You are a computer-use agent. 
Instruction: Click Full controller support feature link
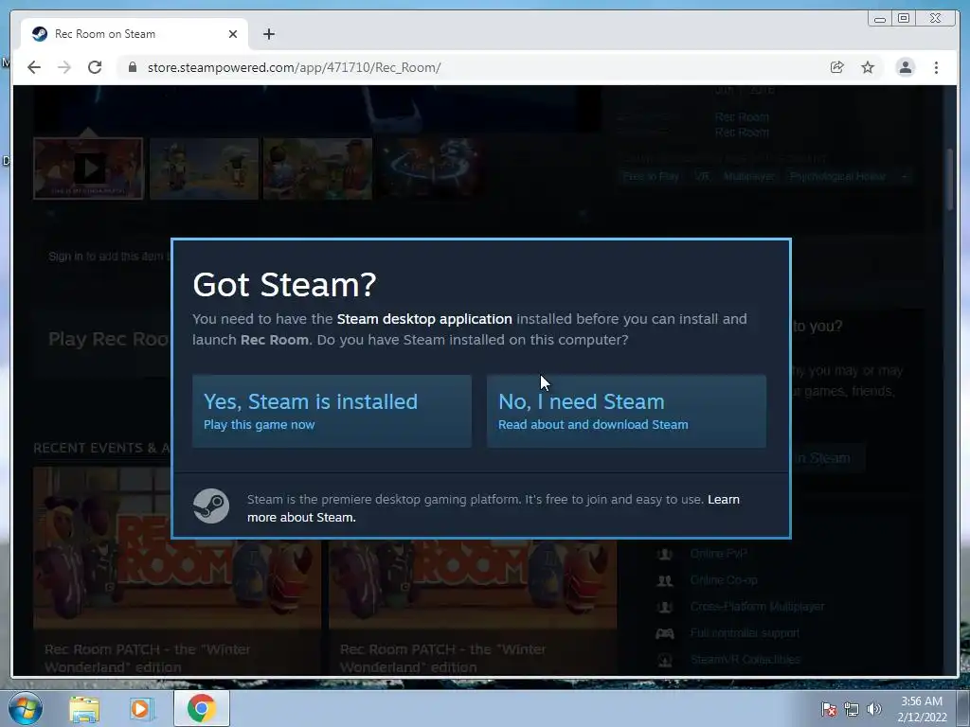point(745,633)
